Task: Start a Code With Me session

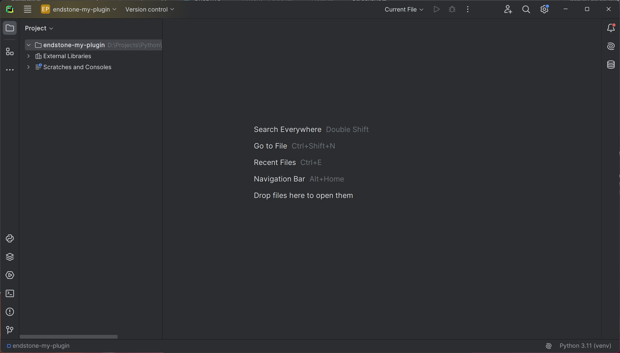Action: pyautogui.click(x=508, y=9)
